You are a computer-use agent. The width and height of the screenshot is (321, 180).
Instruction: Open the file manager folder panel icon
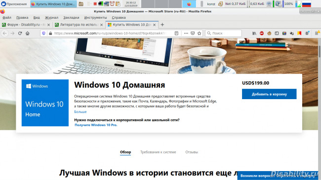[81, 4]
